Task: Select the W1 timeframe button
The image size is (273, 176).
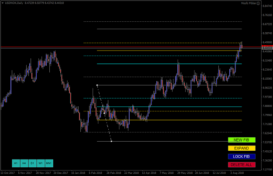Action: click(x=41, y=163)
